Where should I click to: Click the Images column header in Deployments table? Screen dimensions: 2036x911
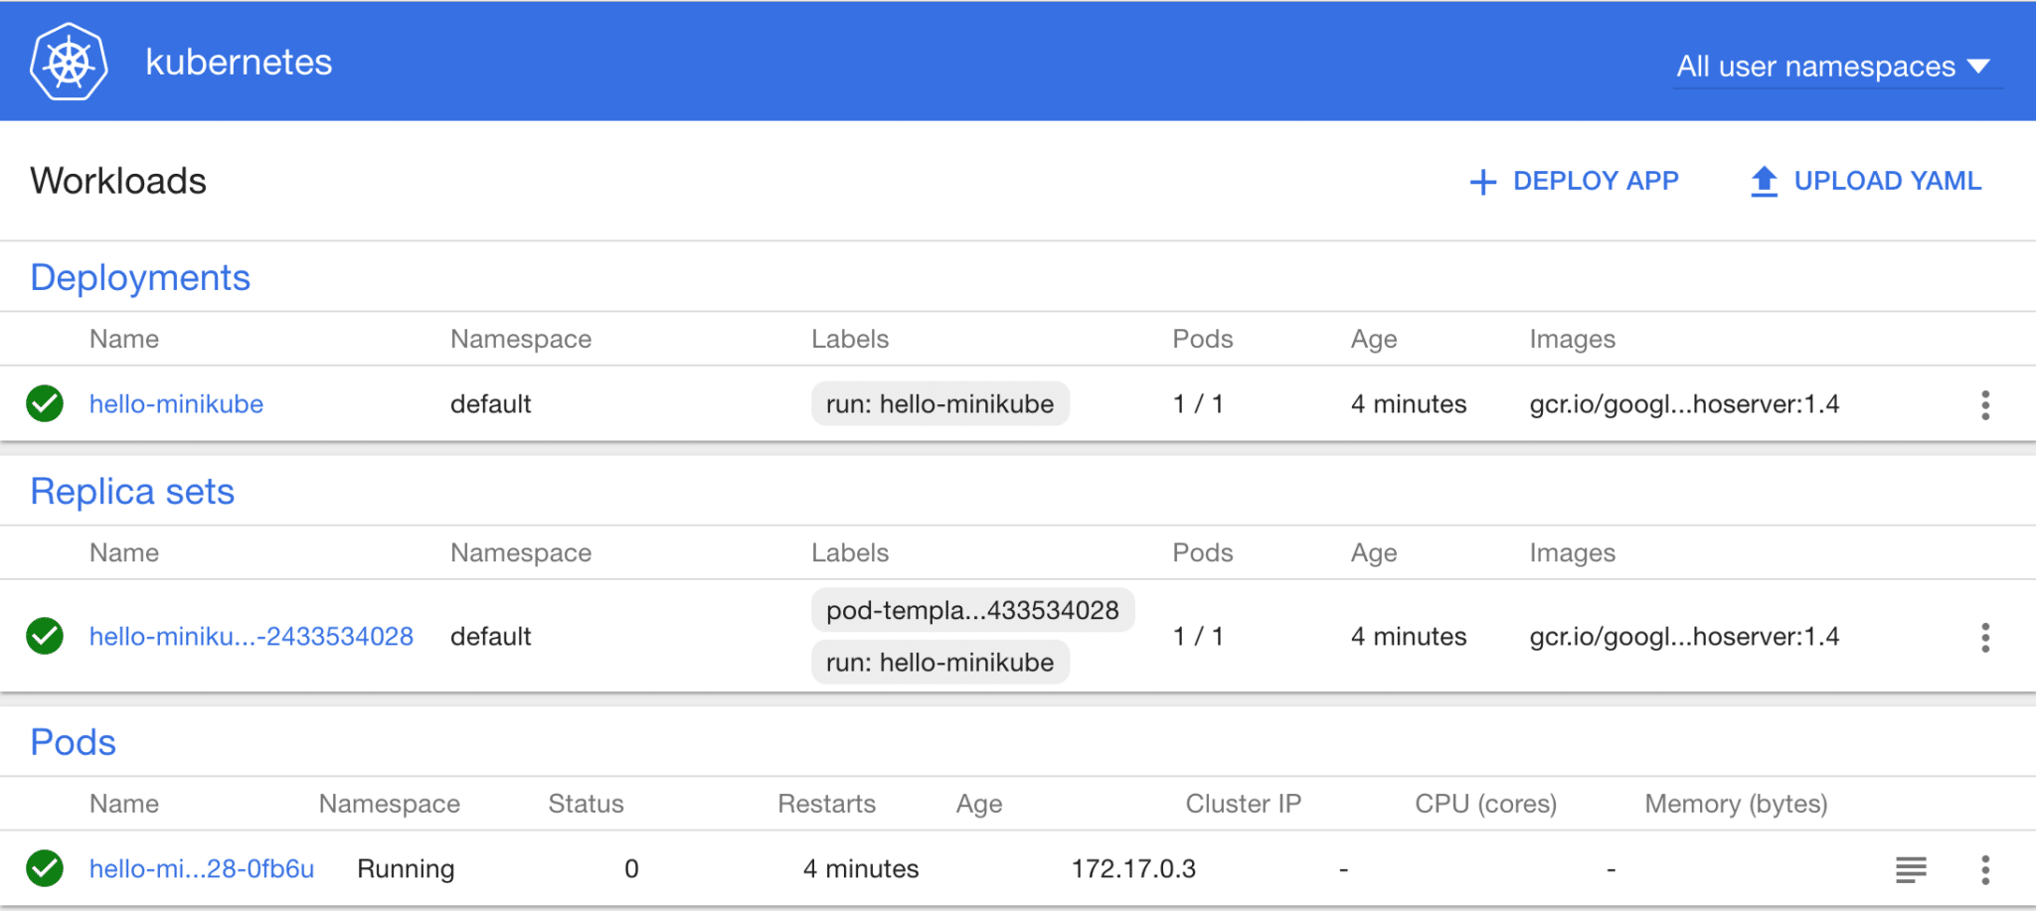[x=1573, y=339]
